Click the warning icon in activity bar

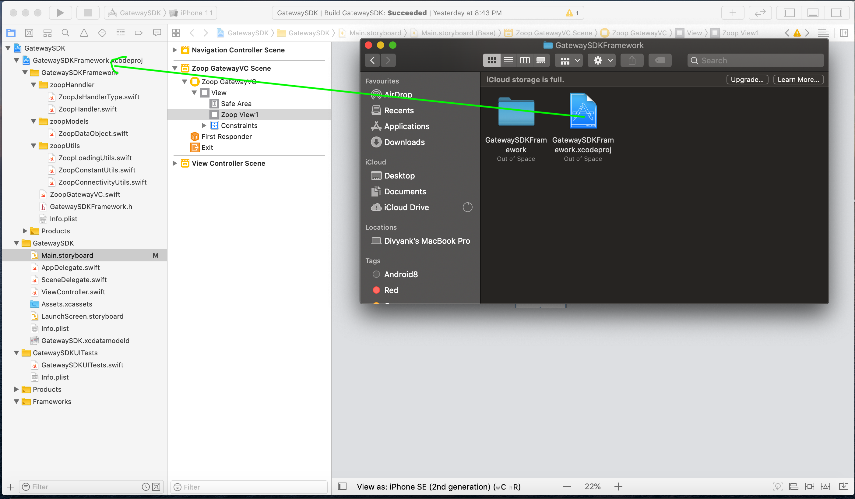(x=569, y=13)
